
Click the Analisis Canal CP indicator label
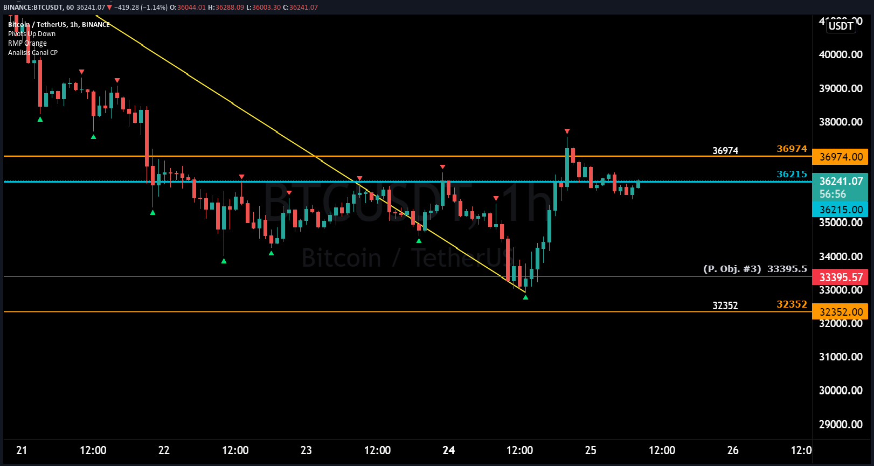click(x=33, y=53)
